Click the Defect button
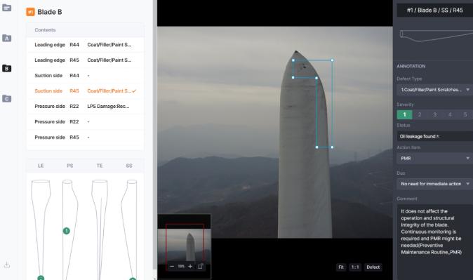The width and height of the screenshot is (473, 280). point(373,267)
